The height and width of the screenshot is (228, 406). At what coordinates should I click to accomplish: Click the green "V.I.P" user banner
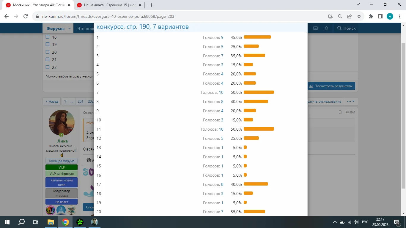[62, 167]
